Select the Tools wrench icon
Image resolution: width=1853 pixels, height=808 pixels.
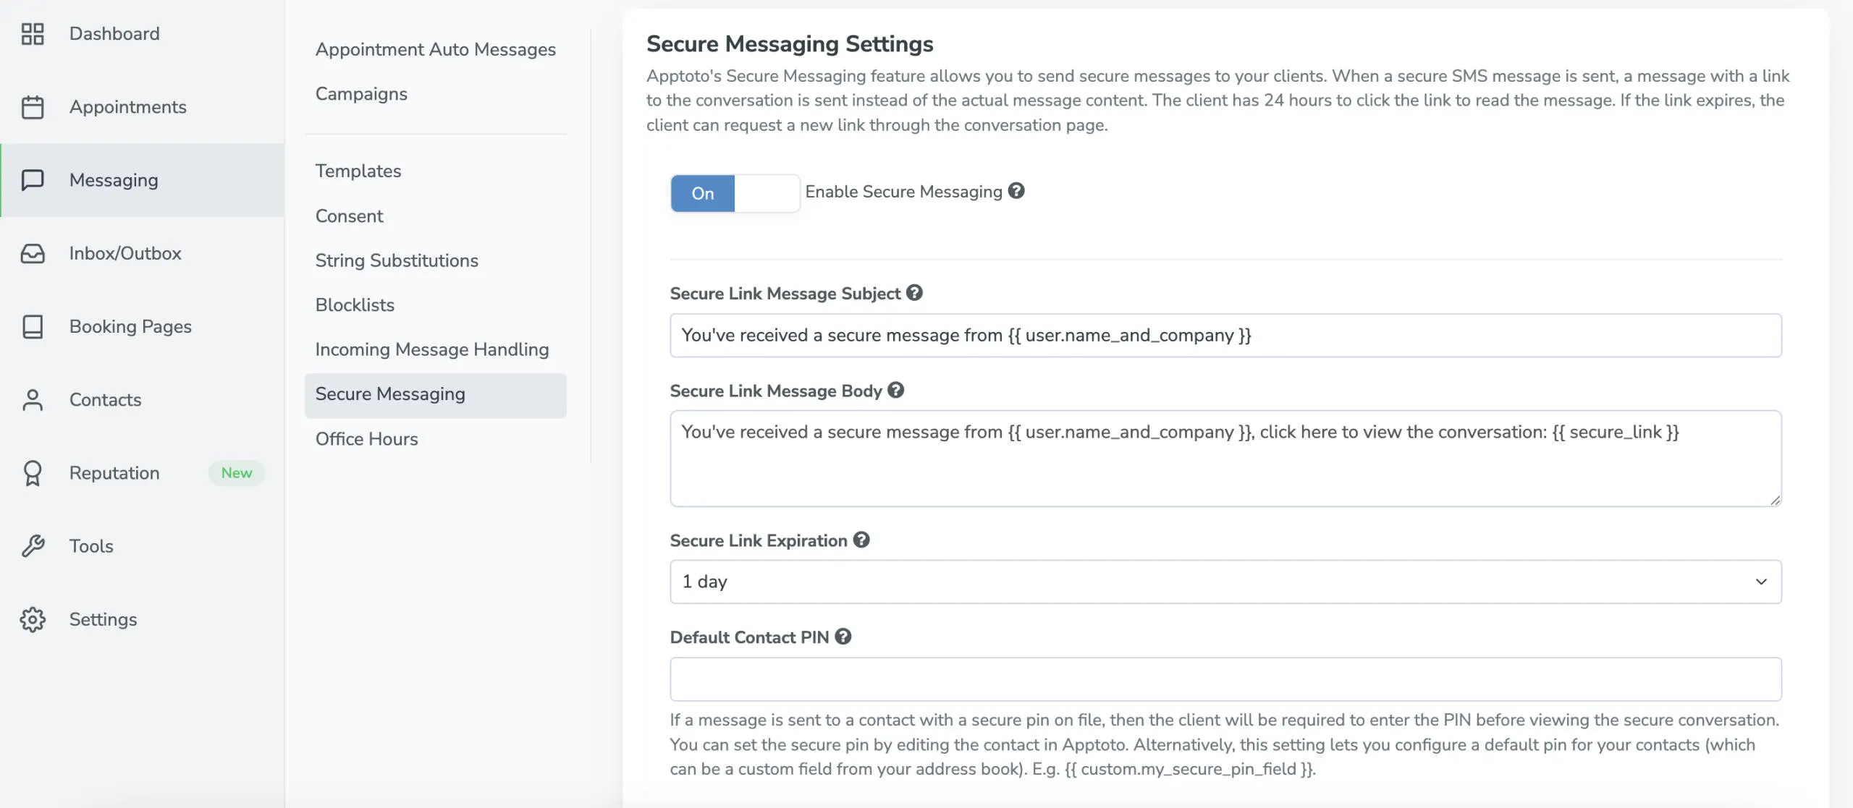[x=33, y=545]
